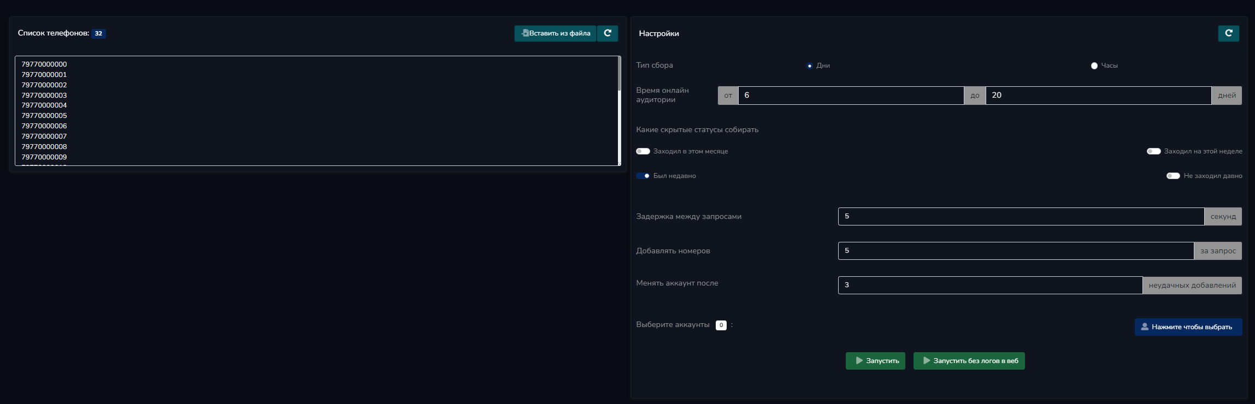This screenshot has width=1255, height=404.
Task: Disable the 'Был недавно' toggle
Action: [x=643, y=176]
